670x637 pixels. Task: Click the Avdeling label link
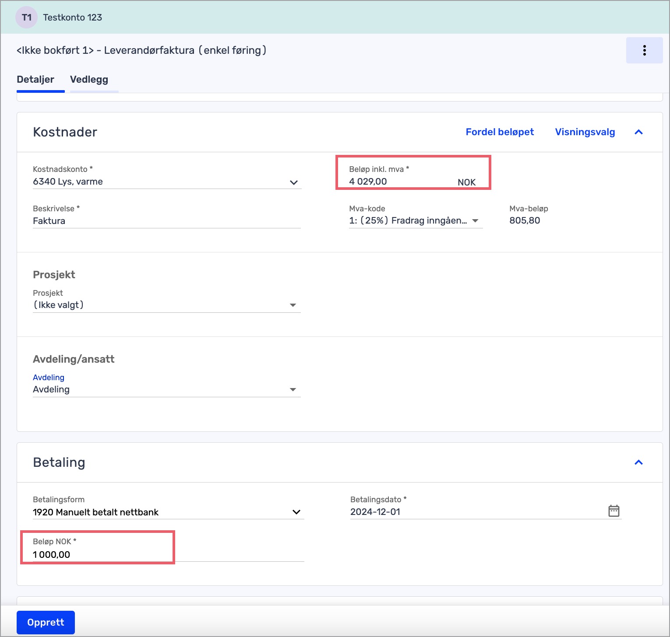(x=49, y=377)
